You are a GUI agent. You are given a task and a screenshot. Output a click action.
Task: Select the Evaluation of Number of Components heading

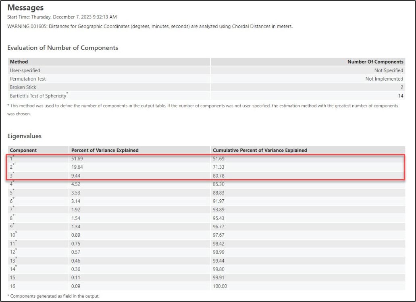point(62,48)
